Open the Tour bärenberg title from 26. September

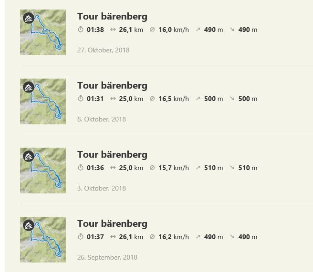click(x=112, y=224)
